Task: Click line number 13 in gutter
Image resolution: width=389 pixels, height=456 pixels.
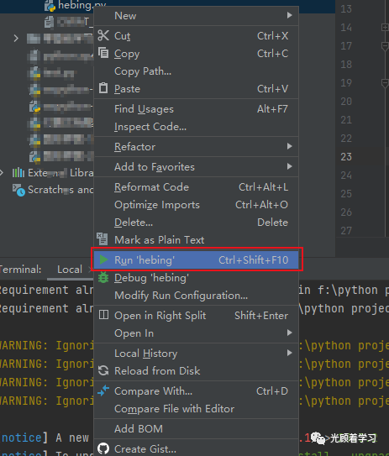Action: click(346, 8)
